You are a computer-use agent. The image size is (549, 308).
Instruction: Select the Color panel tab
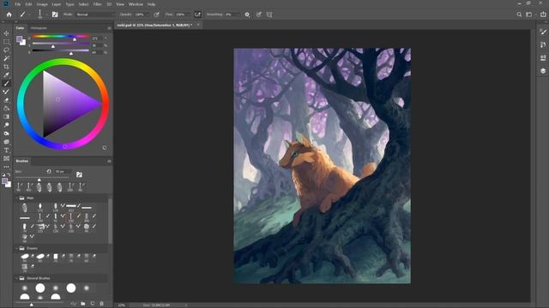point(20,28)
